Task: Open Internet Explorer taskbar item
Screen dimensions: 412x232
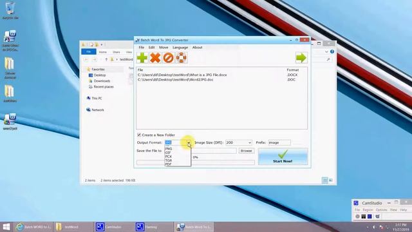Action: point(33,227)
